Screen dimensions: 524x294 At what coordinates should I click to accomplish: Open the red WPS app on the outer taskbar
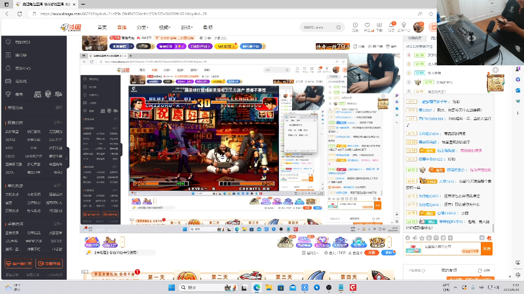tap(353, 287)
